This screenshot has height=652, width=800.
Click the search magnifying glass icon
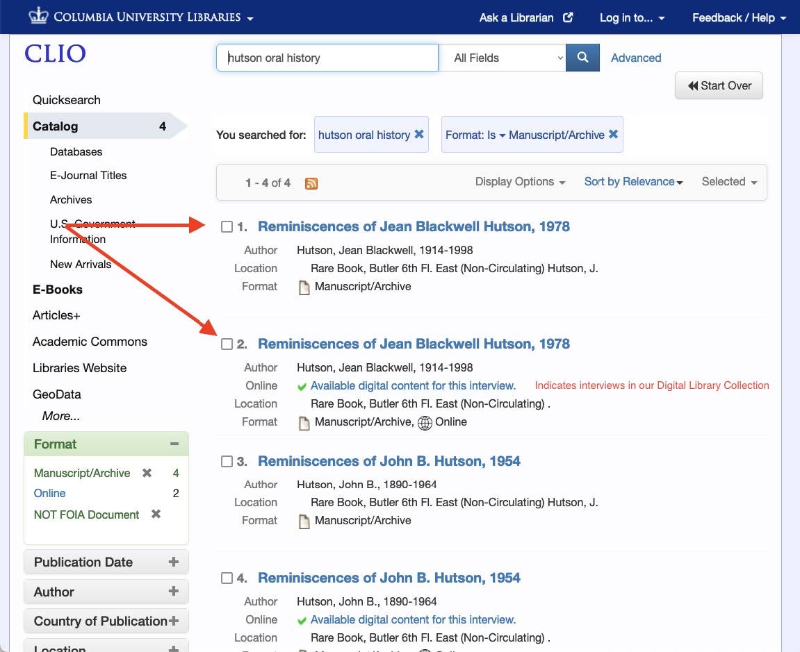click(582, 58)
